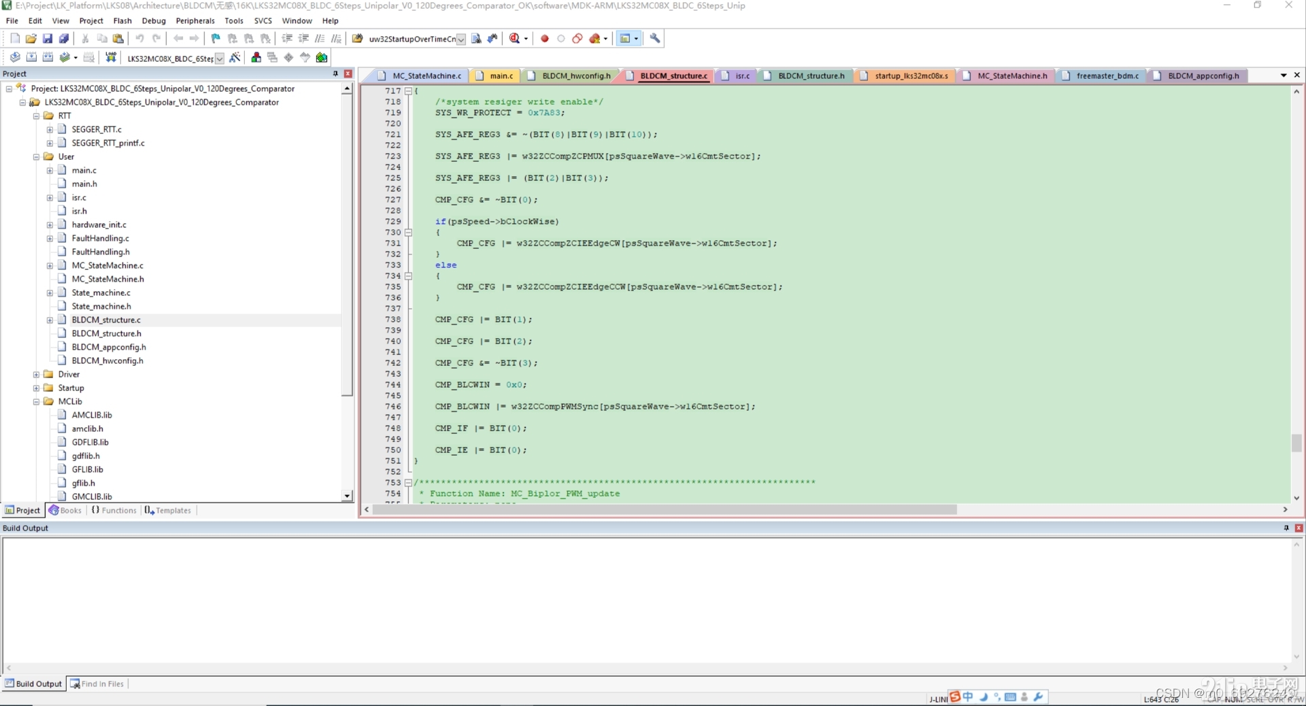Collapse the code block at line 730
Image resolution: width=1306 pixels, height=706 pixels.
(409, 233)
